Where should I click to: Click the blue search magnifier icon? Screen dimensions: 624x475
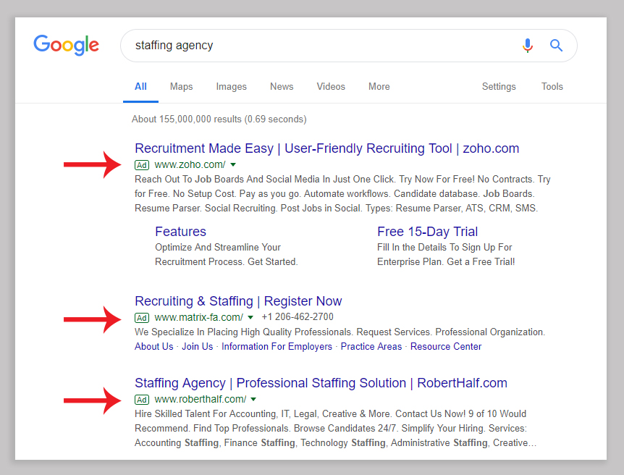[557, 46]
